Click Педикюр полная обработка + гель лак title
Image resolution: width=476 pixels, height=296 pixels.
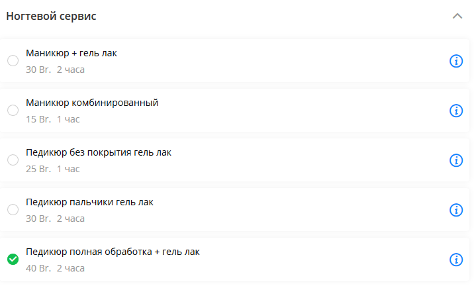tap(113, 252)
